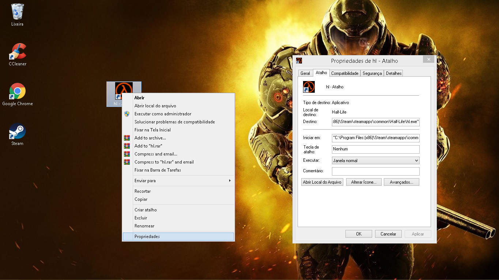
Task: Confirm with the OK button
Action: point(359,234)
